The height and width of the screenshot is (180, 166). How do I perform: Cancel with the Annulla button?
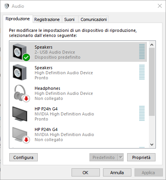tap(117, 173)
